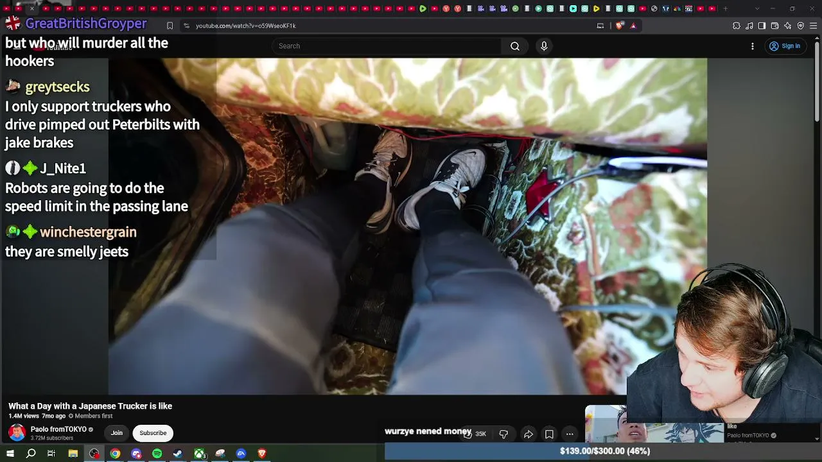Click the cast/install screen icon in address bar
822x462 pixels.
600,26
